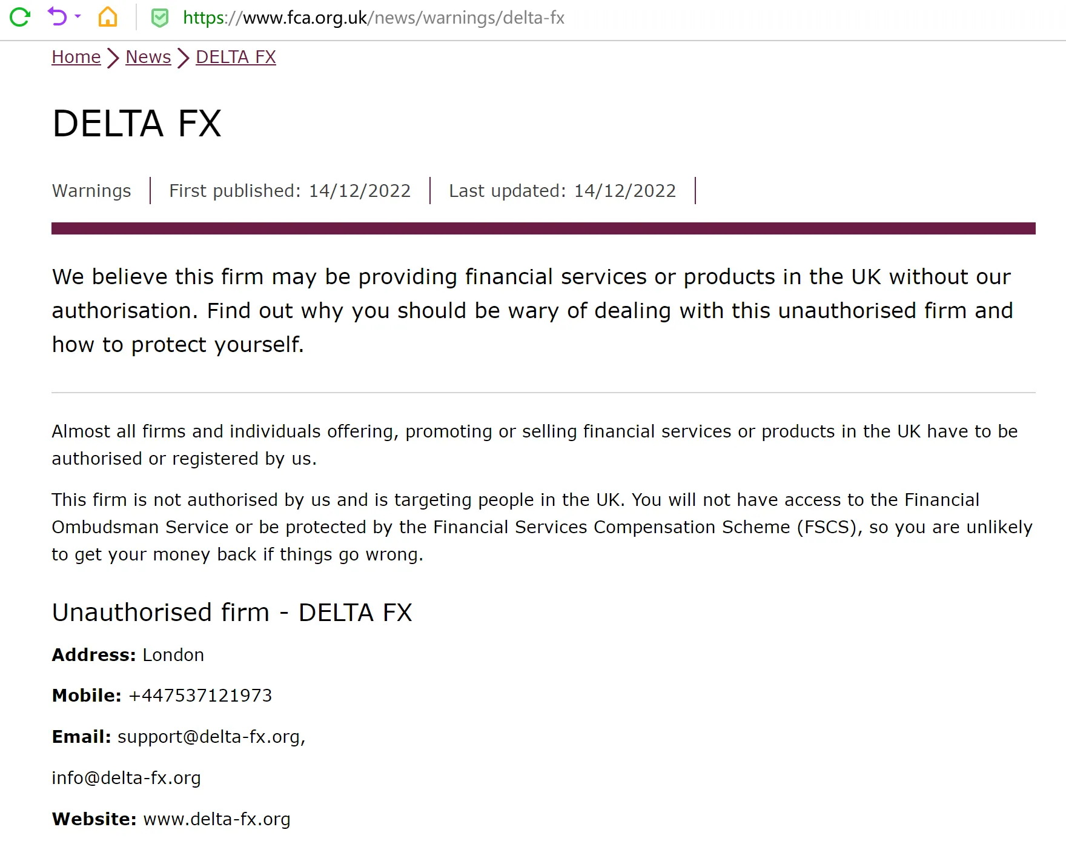Click the Unauthorised firm - DELTA FX heading

tap(232, 613)
